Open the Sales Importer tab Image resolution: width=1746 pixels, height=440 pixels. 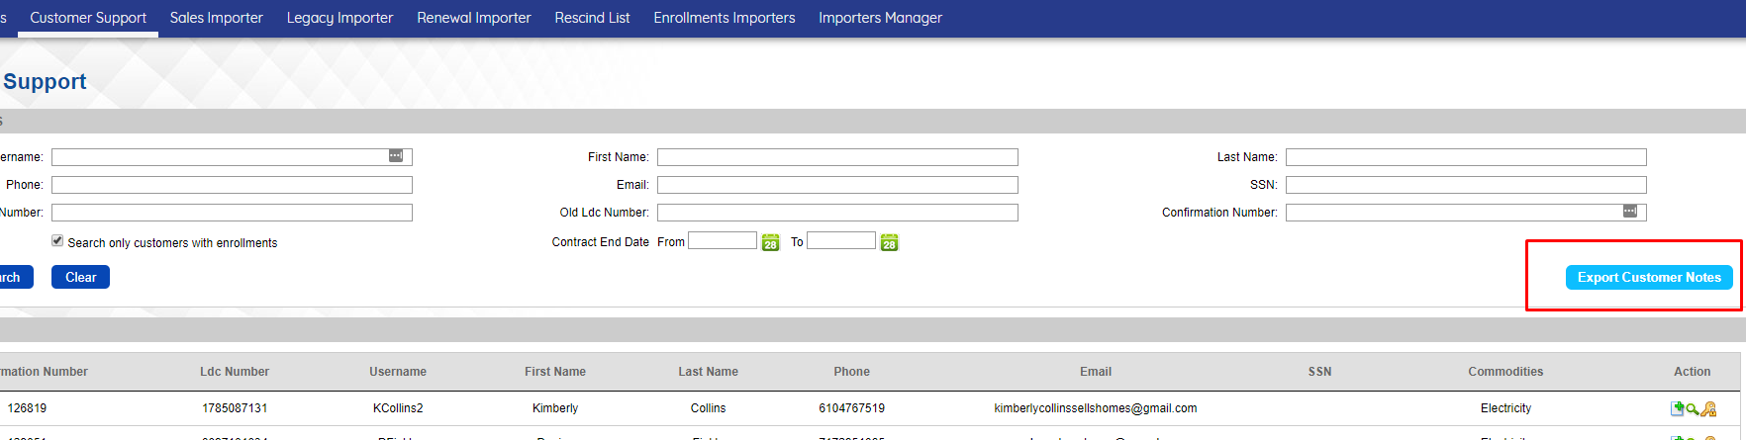pyautogui.click(x=216, y=18)
